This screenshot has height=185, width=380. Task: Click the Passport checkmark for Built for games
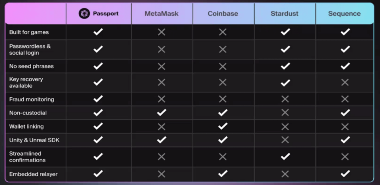coord(98,32)
